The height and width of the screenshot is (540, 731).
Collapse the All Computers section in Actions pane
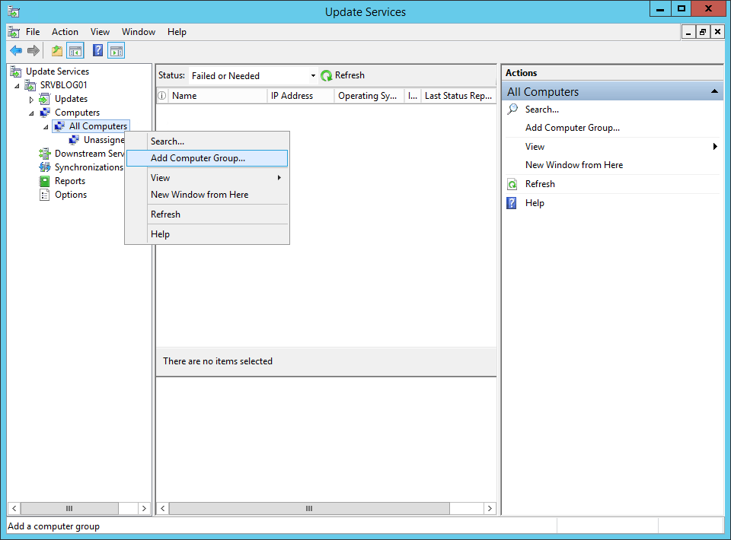(714, 91)
